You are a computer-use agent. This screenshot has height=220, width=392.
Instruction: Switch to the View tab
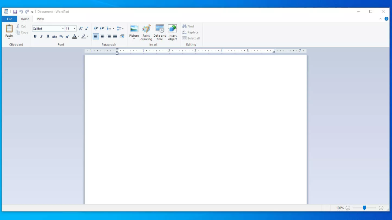coord(40,19)
